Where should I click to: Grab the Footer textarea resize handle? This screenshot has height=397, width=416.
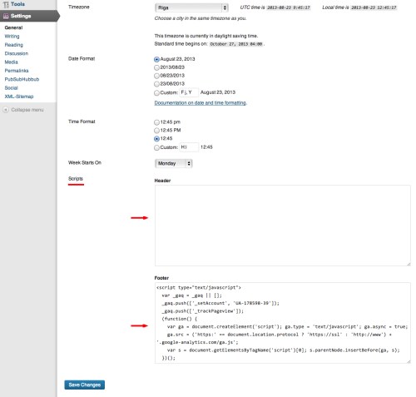(409, 361)
